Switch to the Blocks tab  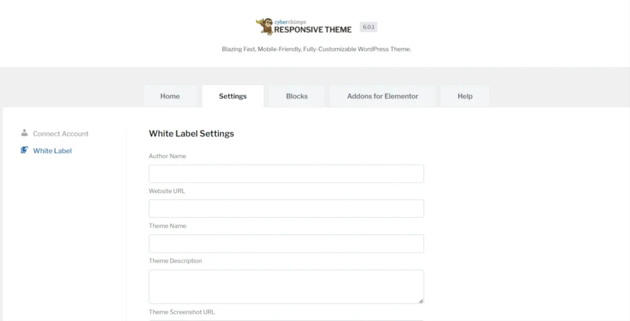[x=297, y=97]
